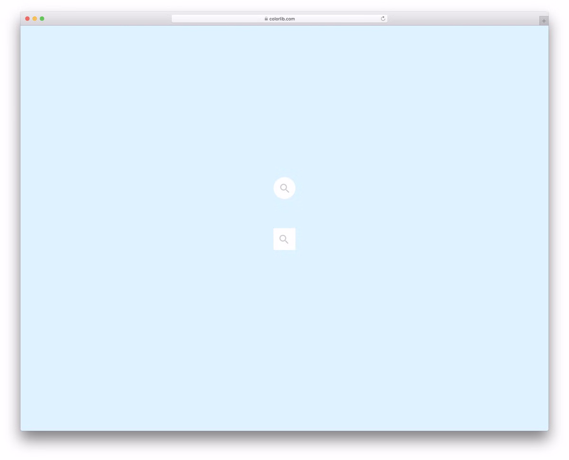This screenshot has width=569, height=460.
Task: Click the magnifier glyph inside the square button
Action: click(x=284, y=239)
